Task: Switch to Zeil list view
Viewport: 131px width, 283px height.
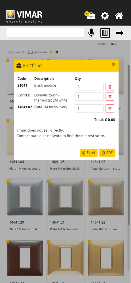Action: [115, 44]
